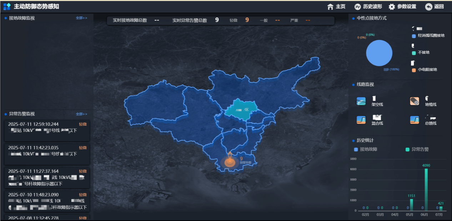Select the 混合线 mixed line icon

[x=361, y=120]
